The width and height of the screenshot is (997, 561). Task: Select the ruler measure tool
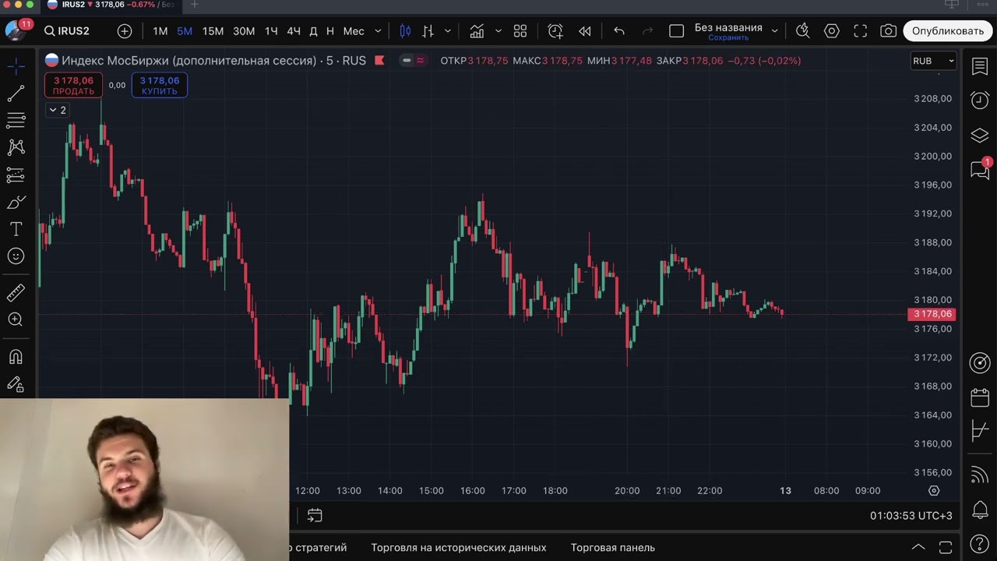[16, 293]
